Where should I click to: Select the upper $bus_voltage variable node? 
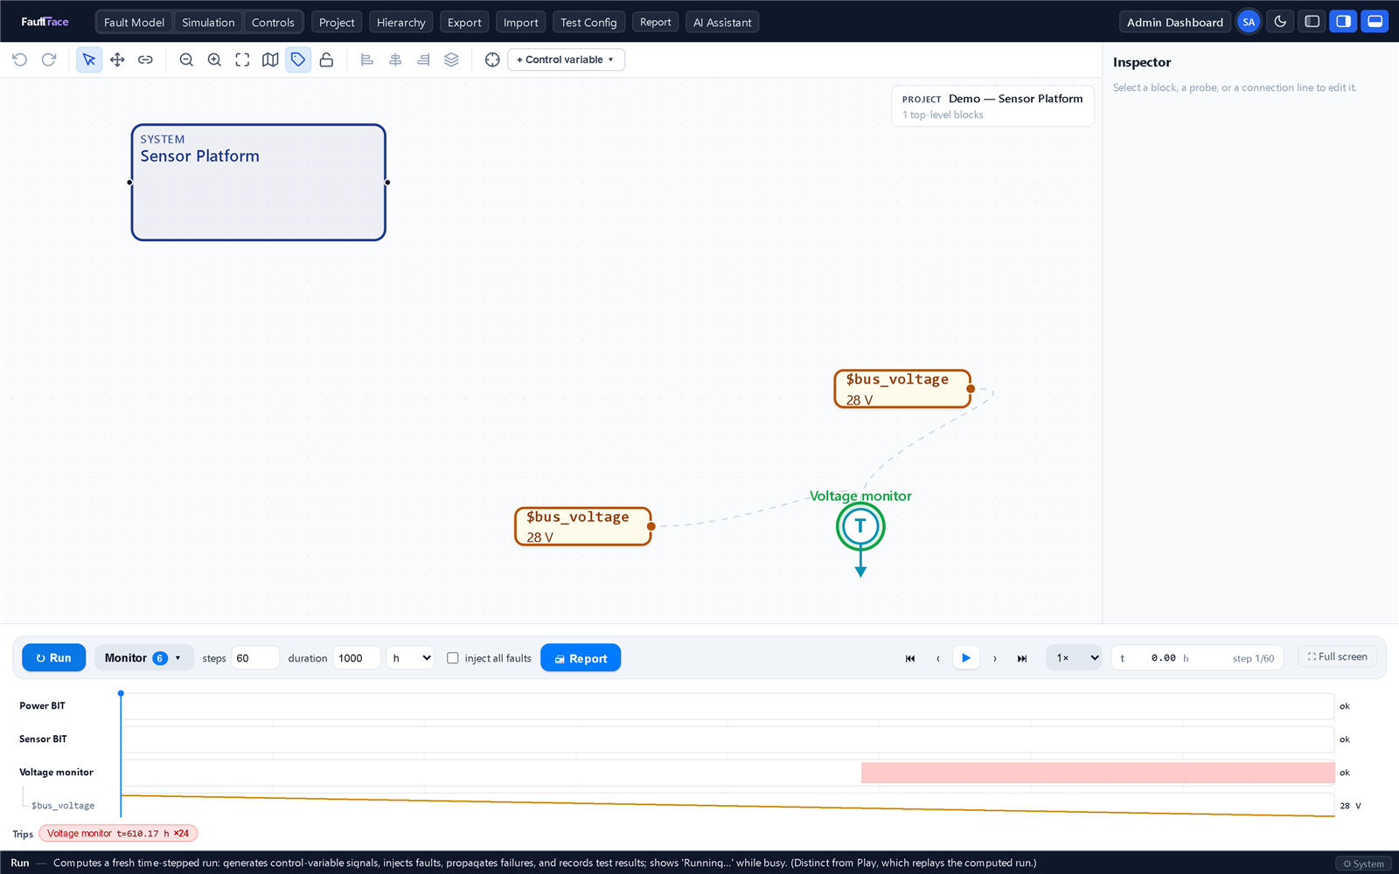click(x=902, y=389)
